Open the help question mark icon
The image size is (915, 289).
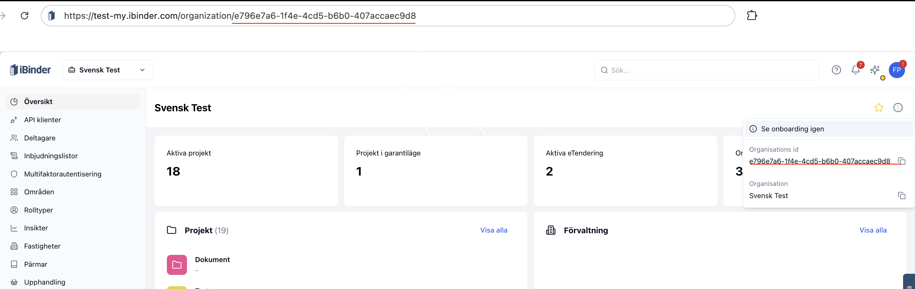(x=836, y=70)
